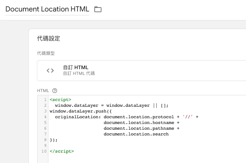
Task: Click line number 9 in gutter
Action: point(45,145)
